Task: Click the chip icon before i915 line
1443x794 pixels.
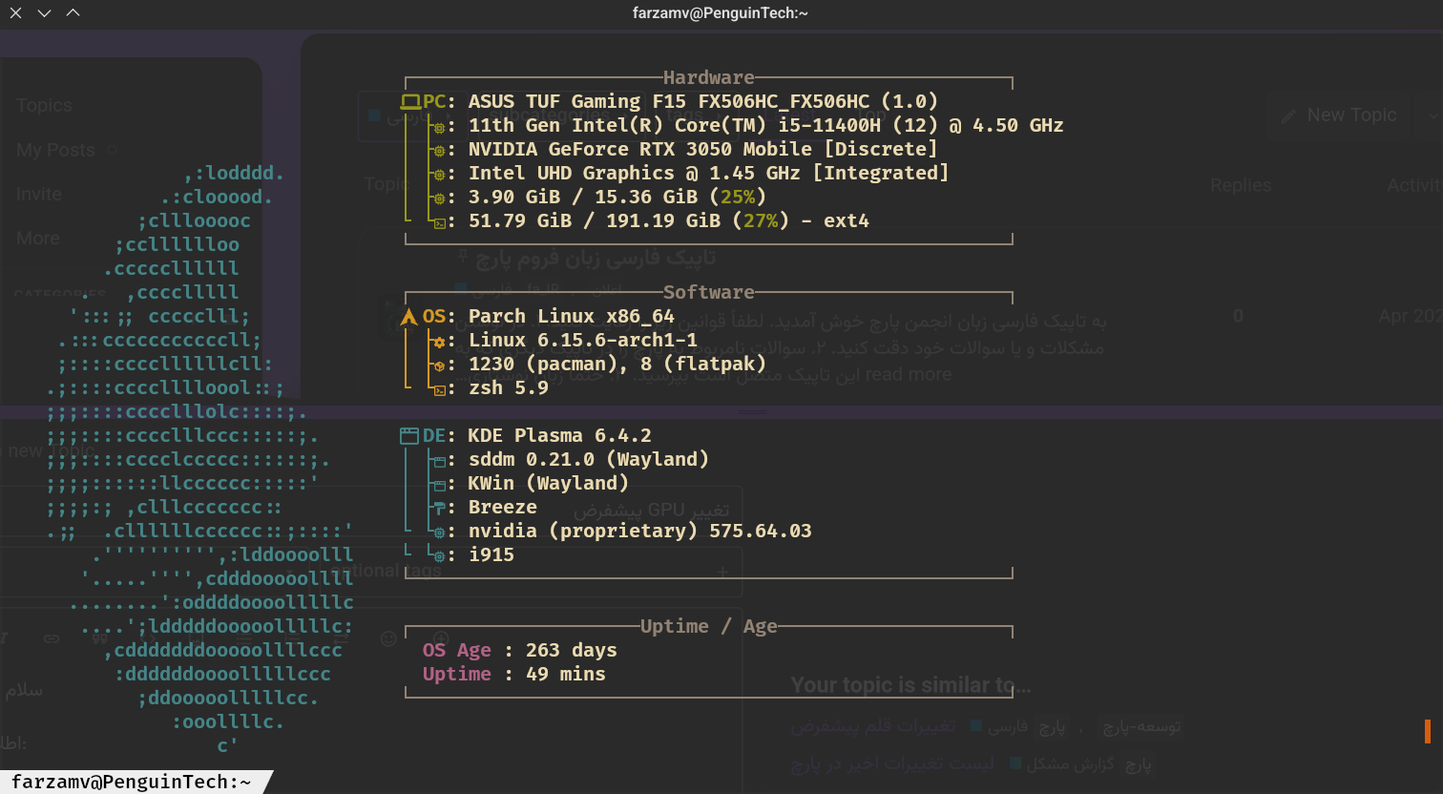Action: pos(439,556)
